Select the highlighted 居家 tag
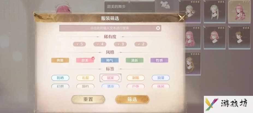Image resolution: width=253 pixels, height=113 pixels. click(x=111, y=78)
